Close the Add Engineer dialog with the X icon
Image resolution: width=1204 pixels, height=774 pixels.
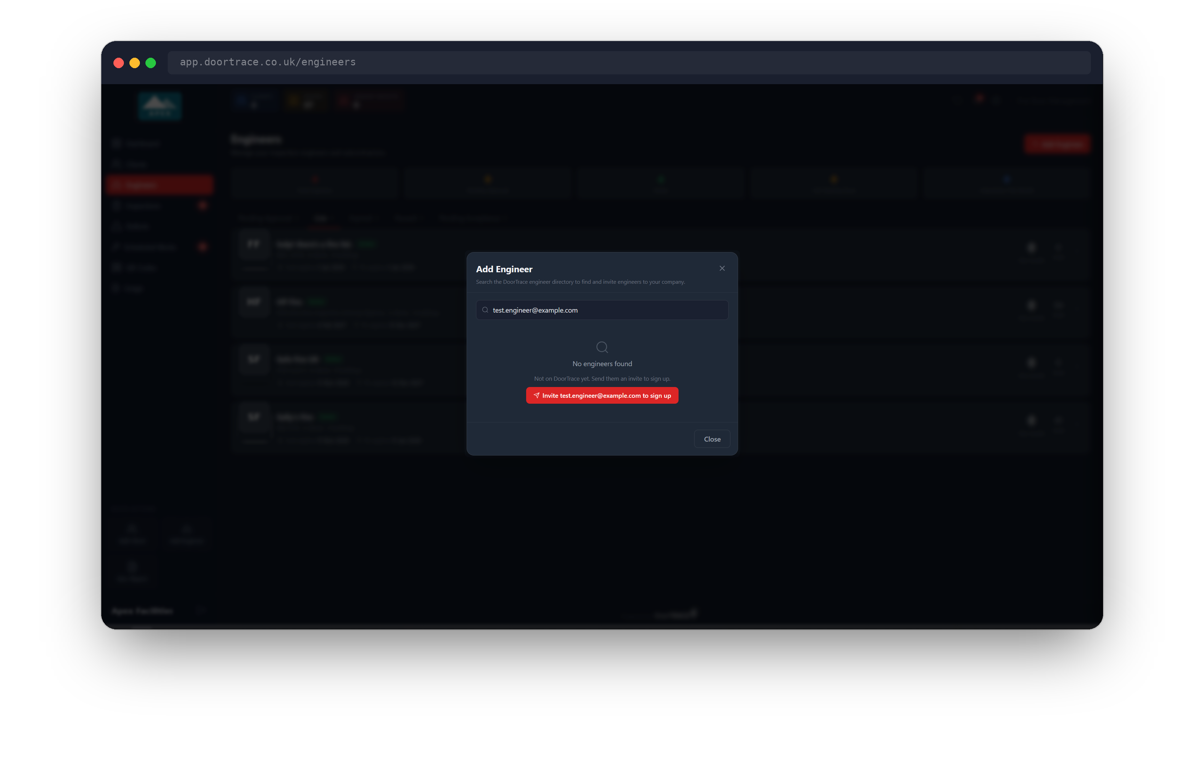click(722, 268)
